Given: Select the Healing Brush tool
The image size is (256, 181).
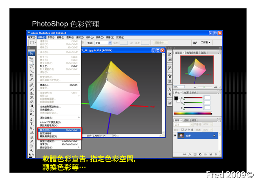Looking at the screenshot, I should coord(31,85).
